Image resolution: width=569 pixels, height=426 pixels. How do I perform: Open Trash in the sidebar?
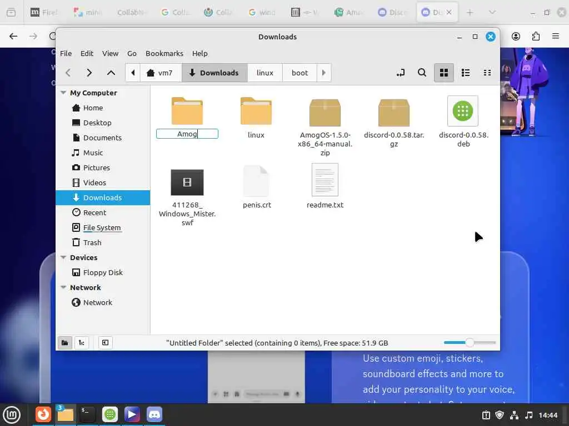[x=103, y=243]
